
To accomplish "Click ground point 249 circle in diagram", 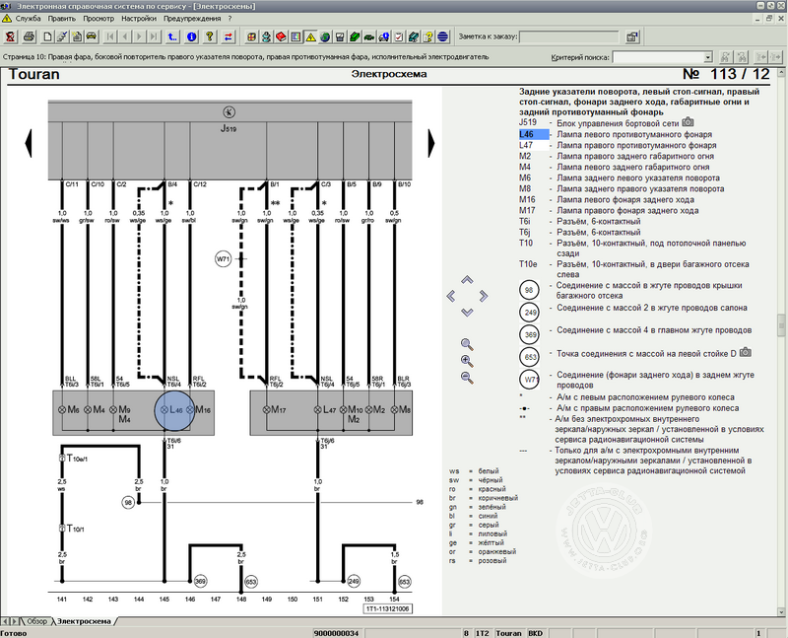I will (354, 581).
